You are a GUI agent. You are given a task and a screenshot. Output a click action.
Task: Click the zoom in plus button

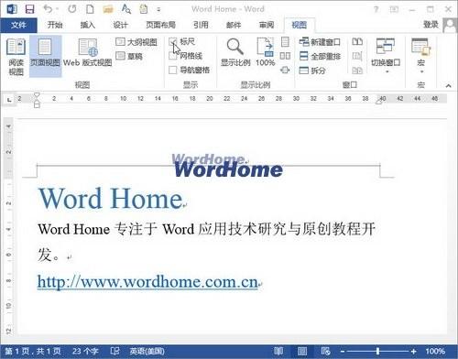(x=413, y=352)
